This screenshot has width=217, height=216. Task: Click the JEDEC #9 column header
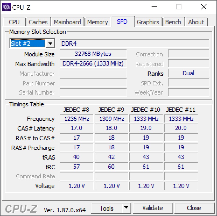pyautogui.click(x=111, y=110)
